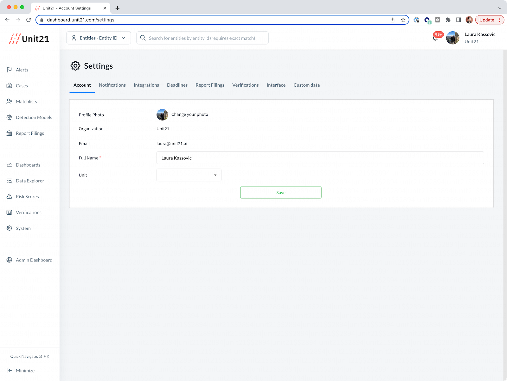
Task: Click the profile photo thumbnail in settings
Action: 162,114
